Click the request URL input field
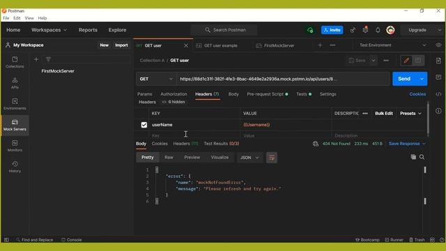 [x=283, y=79]
